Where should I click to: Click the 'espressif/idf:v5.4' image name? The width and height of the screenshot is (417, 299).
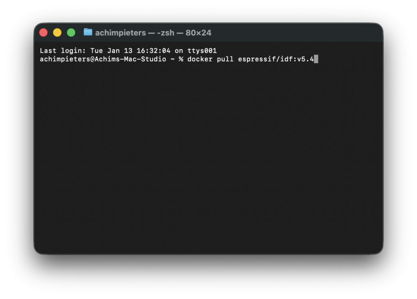coord(276,59)
